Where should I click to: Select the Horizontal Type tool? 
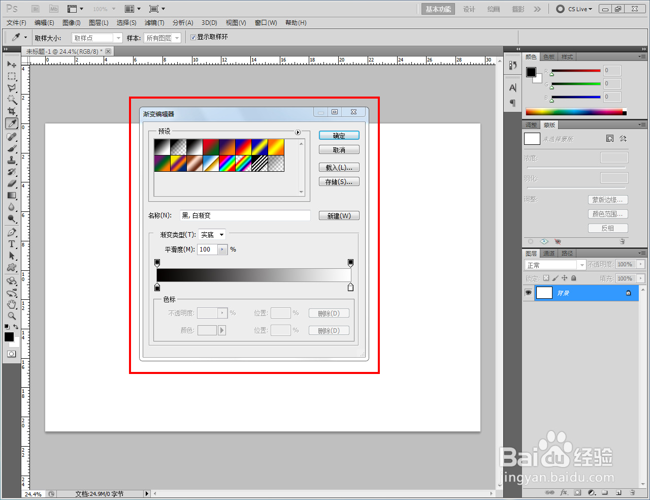12,244
